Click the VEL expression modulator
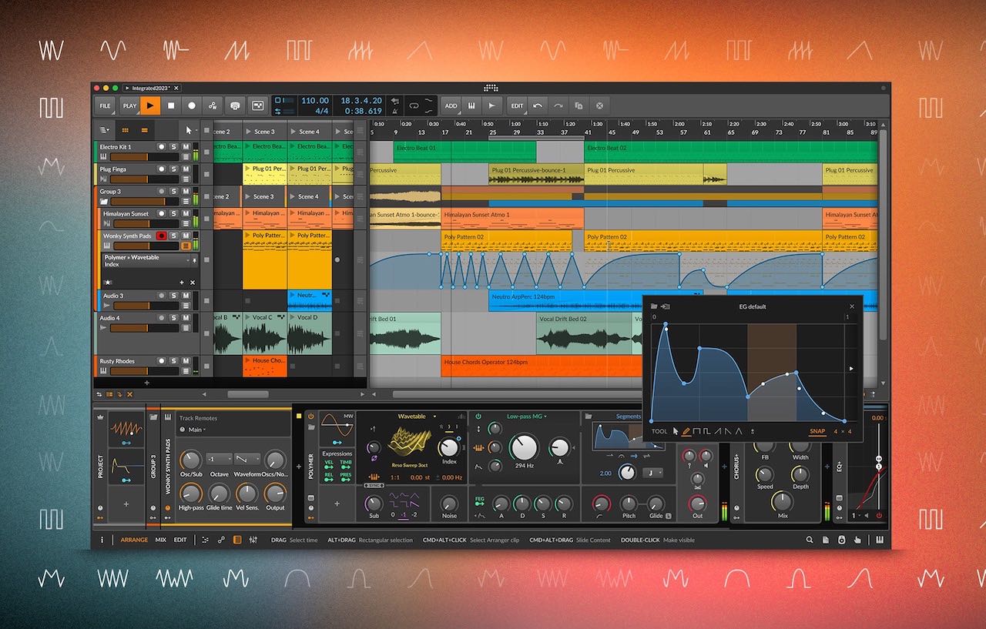The height and width of the screenshot is (629, 986). click(328, 465)
